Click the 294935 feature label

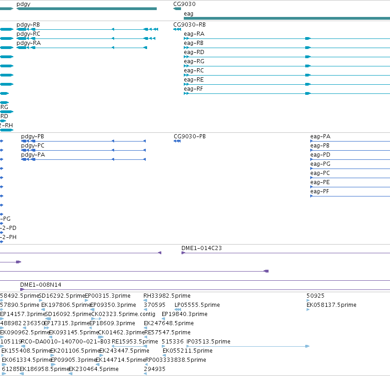click(x=155, y=369)
